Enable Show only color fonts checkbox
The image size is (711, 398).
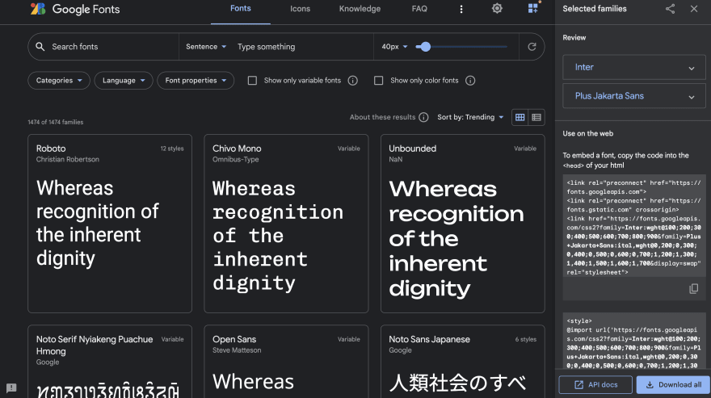tap(378, 81)
